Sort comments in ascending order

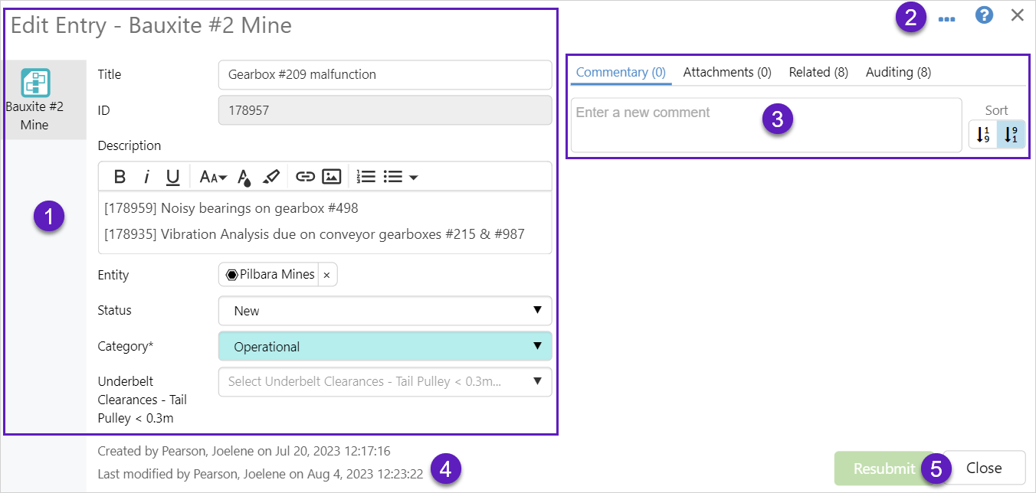[983, 135]
